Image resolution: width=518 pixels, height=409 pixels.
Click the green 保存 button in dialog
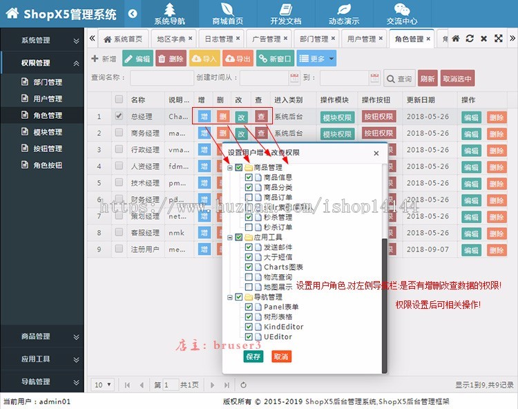pyautogui.click(x=253, y=356)
